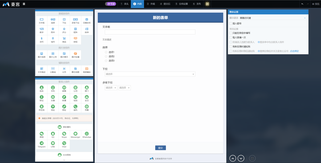Screen dimensions: 321x163
Task: Add the 分割线 divider line component
Action: pos(53,70)
